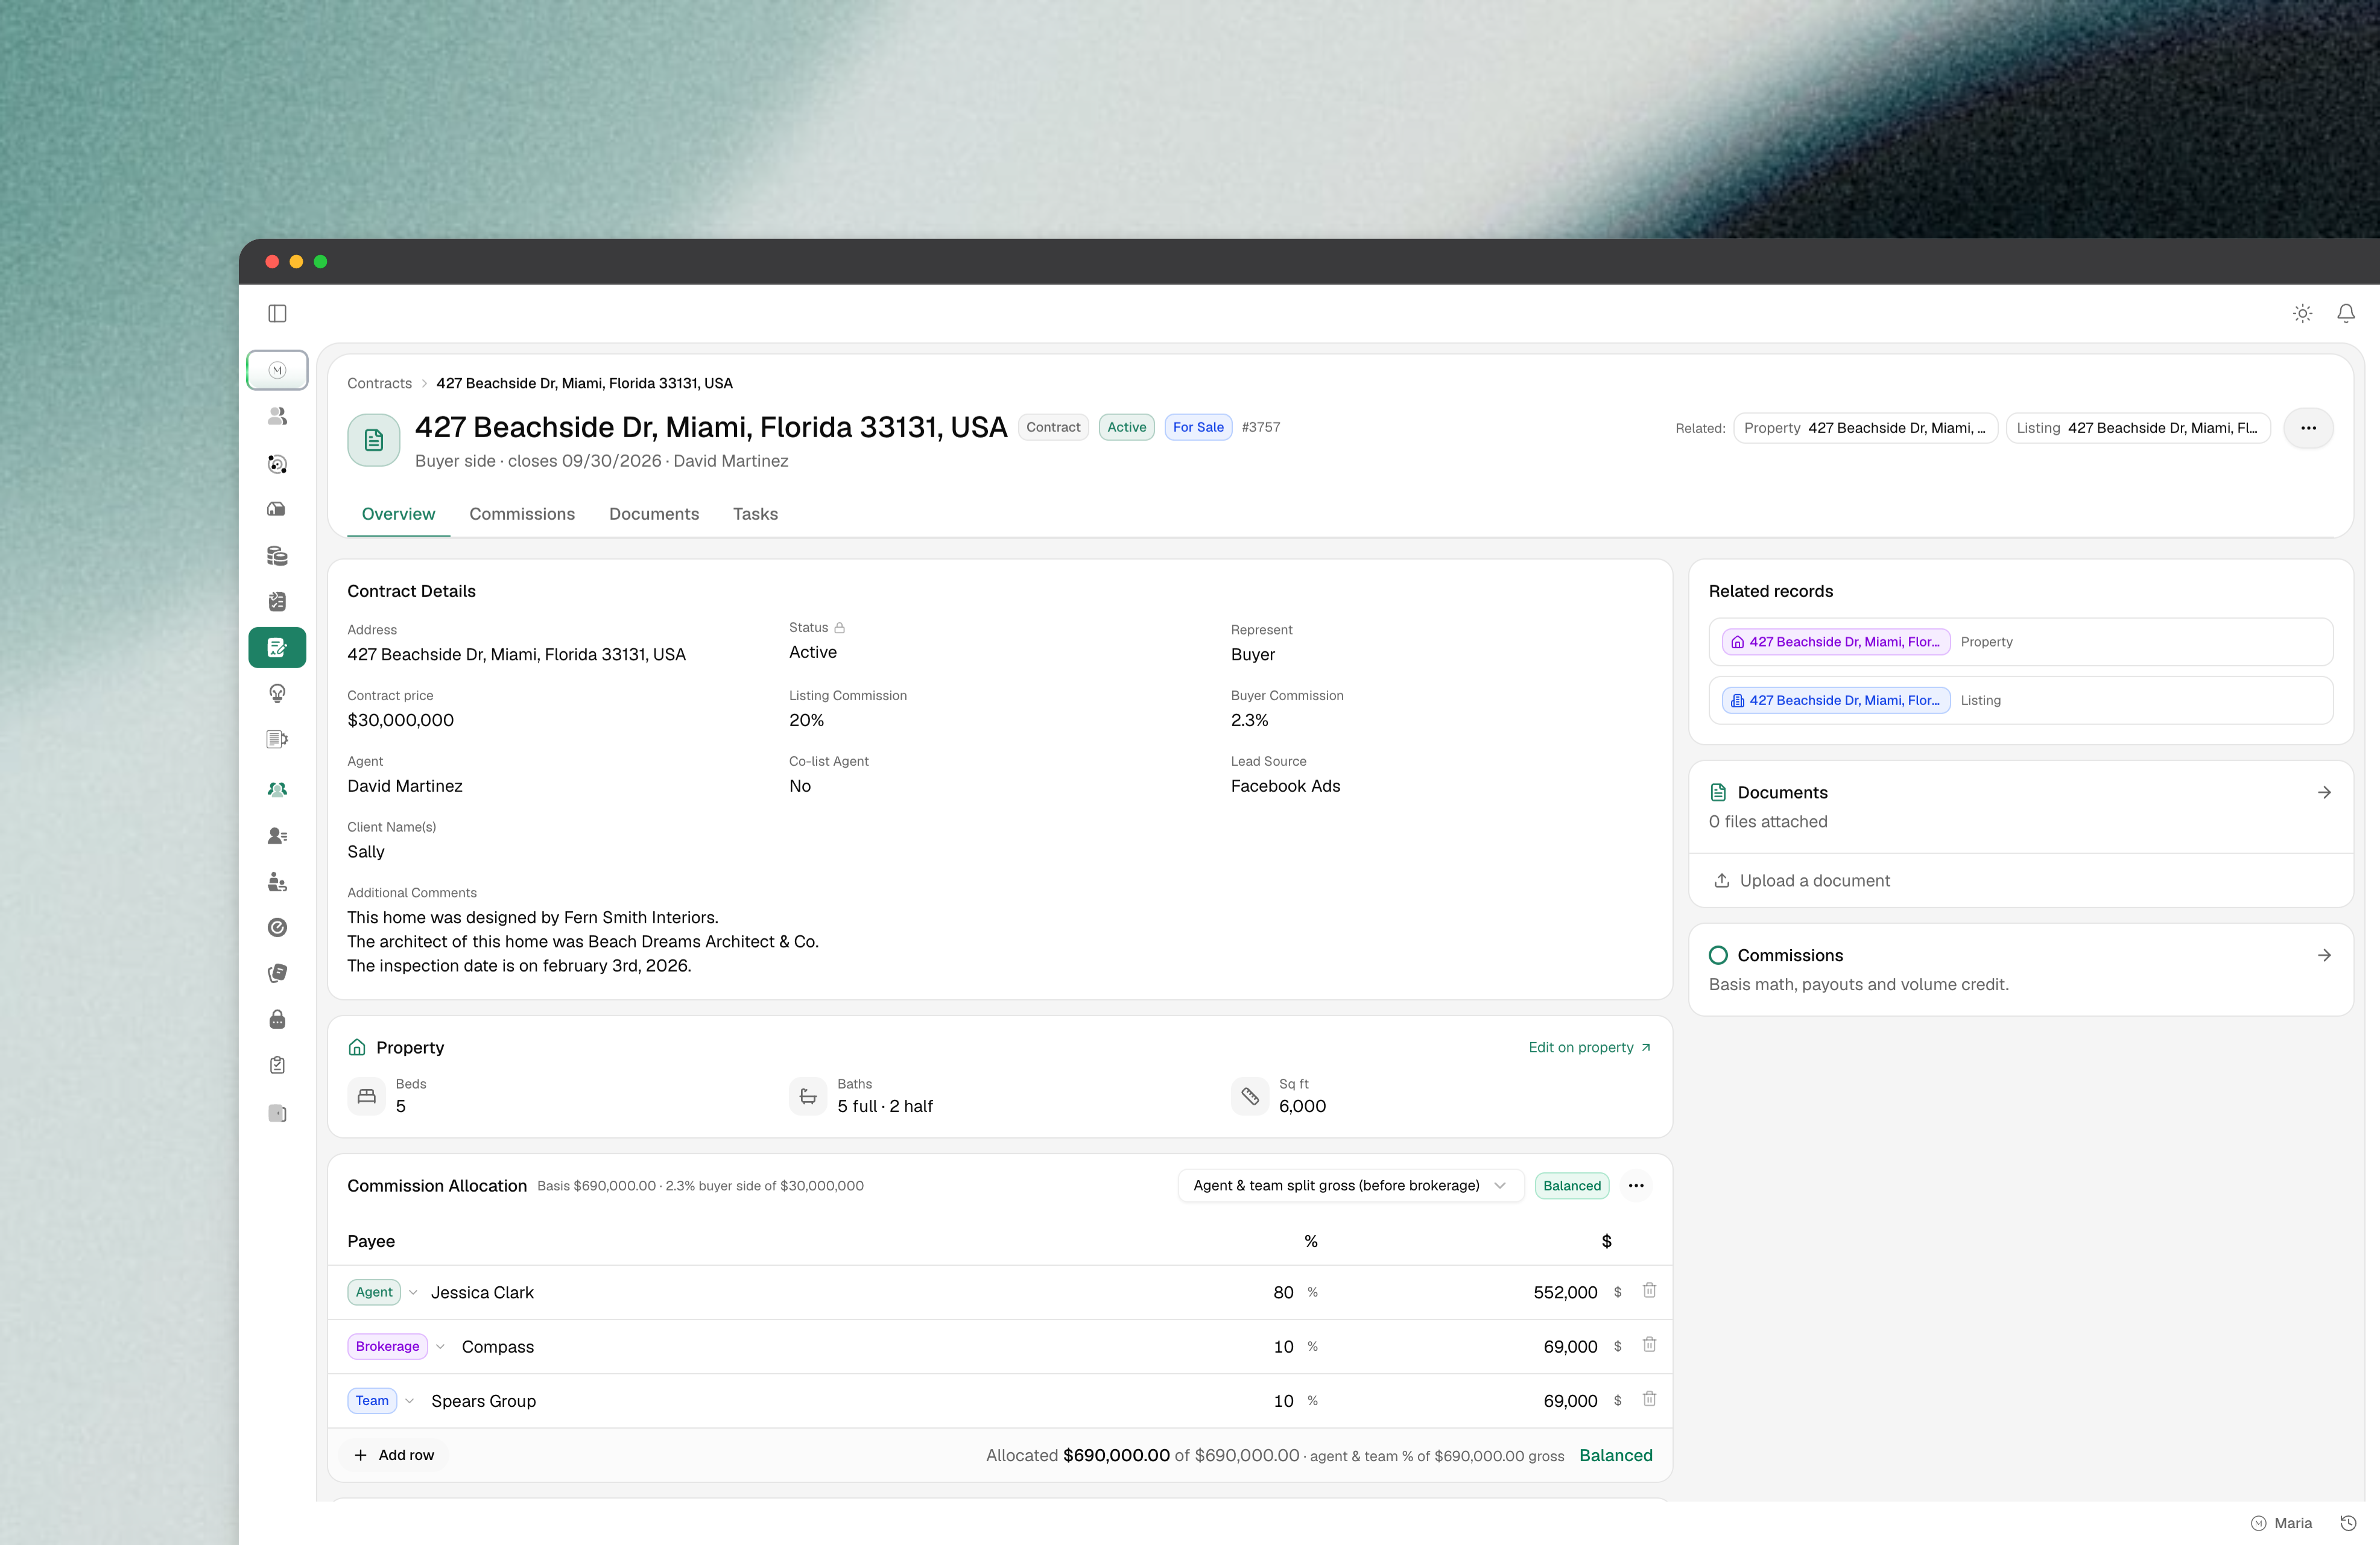Delete the Jessica Clark payee row
Image resolution: width=2380 pixels, height=1545 pixels.
pos(1649,1291)
